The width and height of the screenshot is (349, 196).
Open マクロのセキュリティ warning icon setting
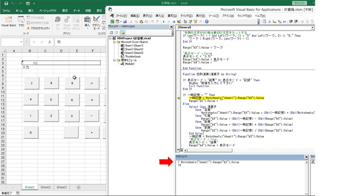tap(38, 28)
